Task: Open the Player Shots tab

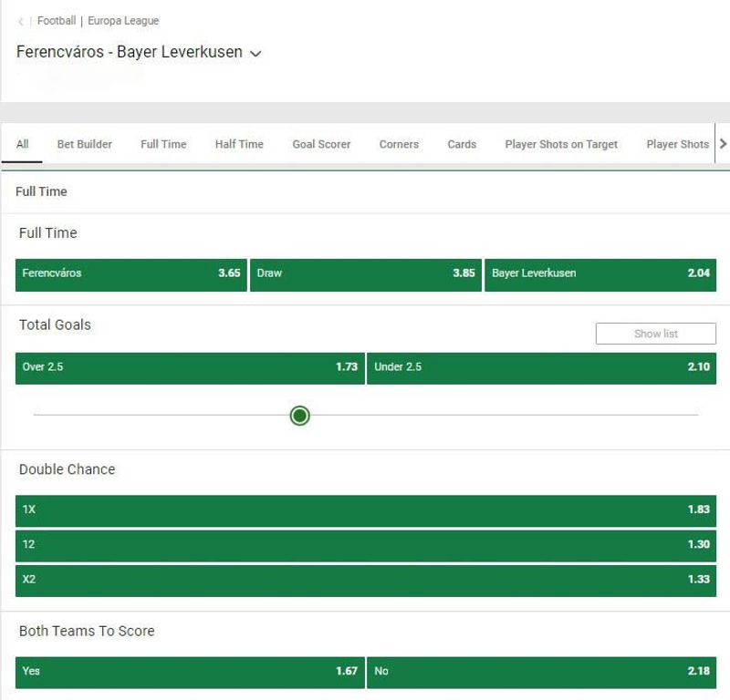Action: (x=678, y=144)
